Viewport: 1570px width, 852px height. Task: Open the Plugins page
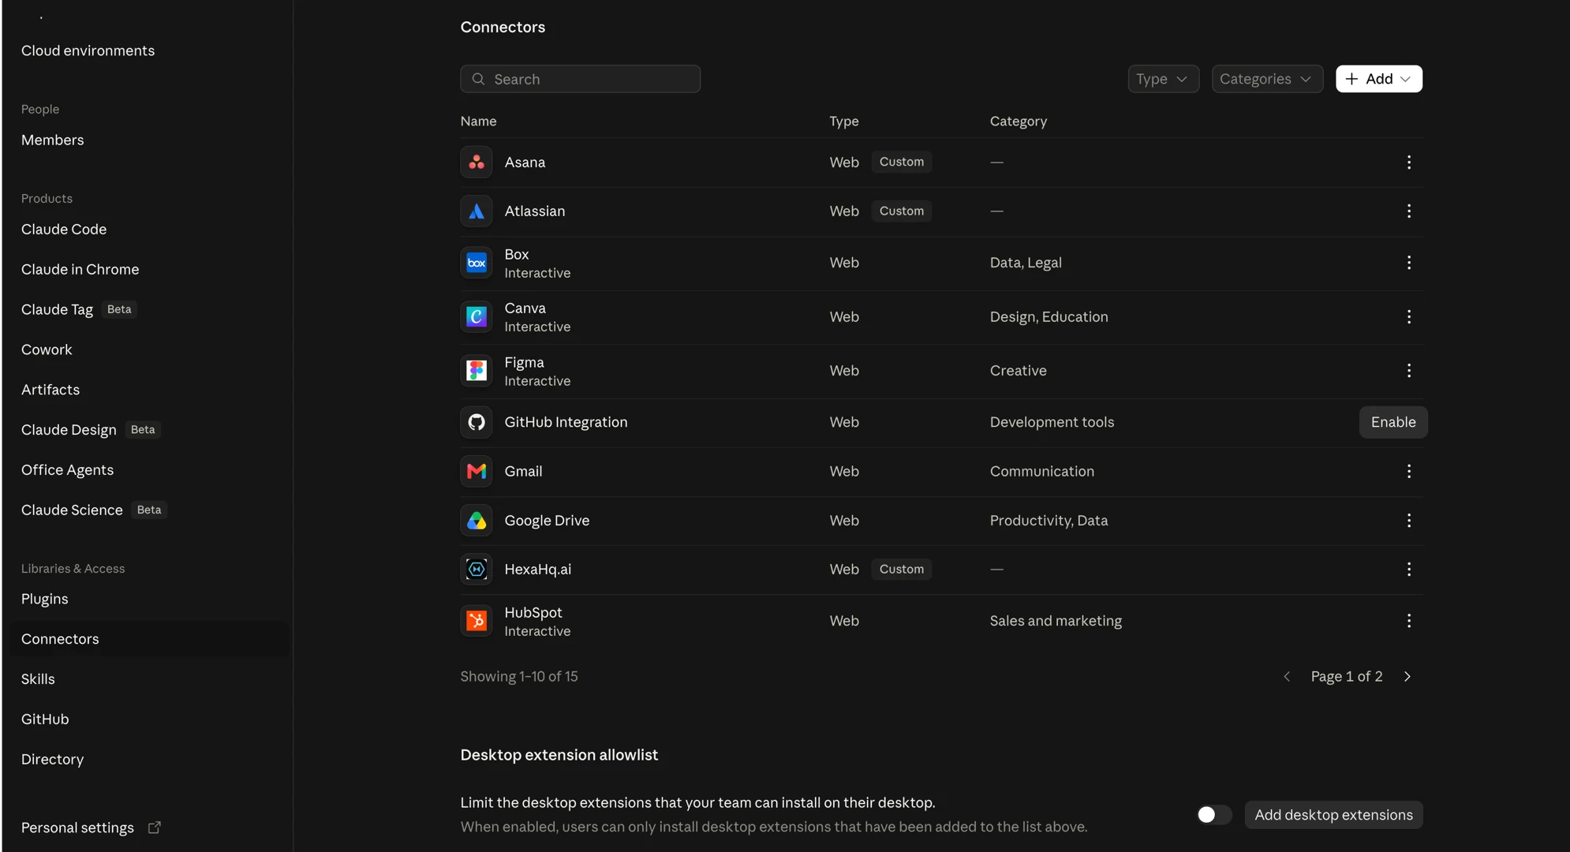(44, 600)
